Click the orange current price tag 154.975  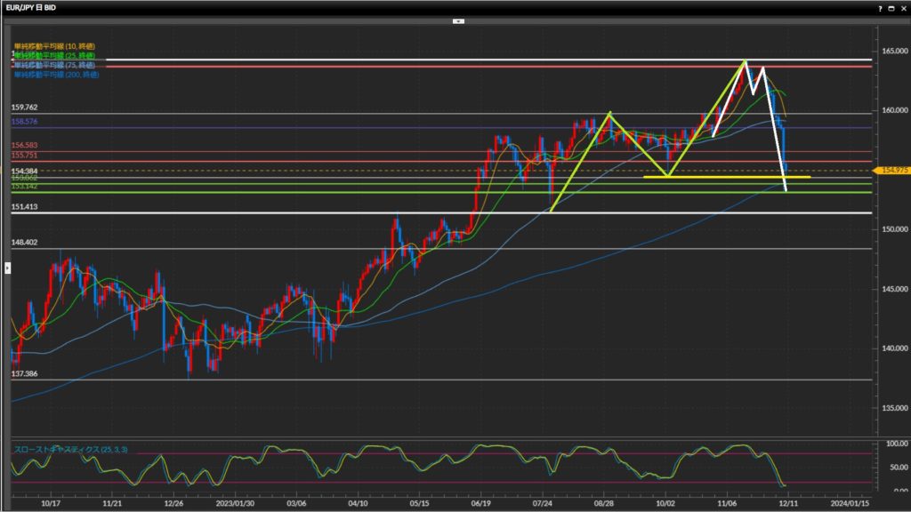tap(890, 170)
